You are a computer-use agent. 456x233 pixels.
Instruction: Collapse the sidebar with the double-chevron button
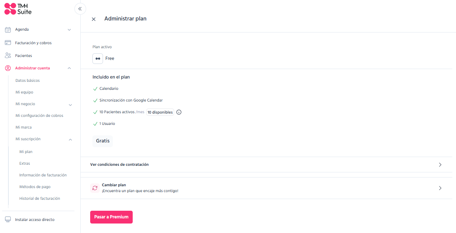tap(80, 8)
